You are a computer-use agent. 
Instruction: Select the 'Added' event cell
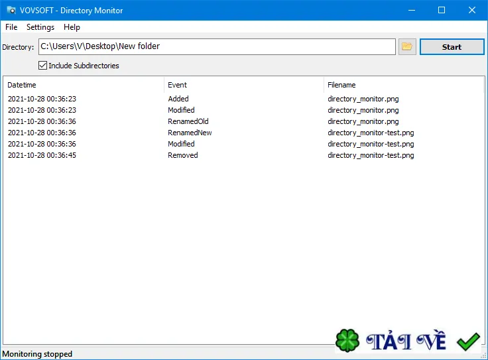178,99
